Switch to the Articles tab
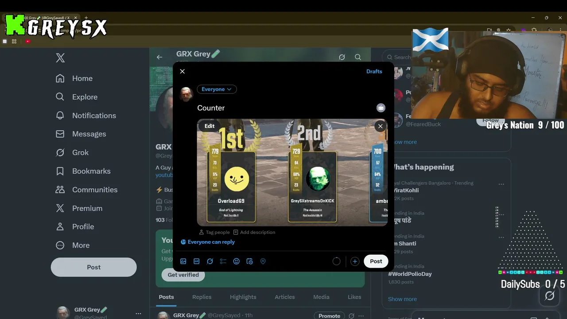This screenshot has height=319, width=567. [x=285, y=297]
